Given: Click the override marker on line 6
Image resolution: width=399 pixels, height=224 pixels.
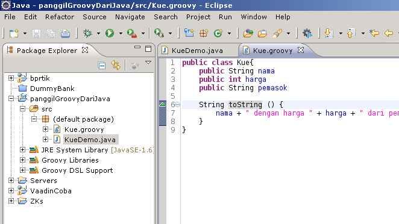Looking at the screenshot, I should (163, 104).
